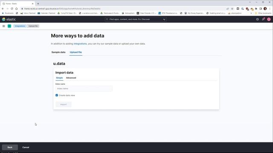Click the Integrations breadcrumb
Screen dimensions: 273x153
20,26
